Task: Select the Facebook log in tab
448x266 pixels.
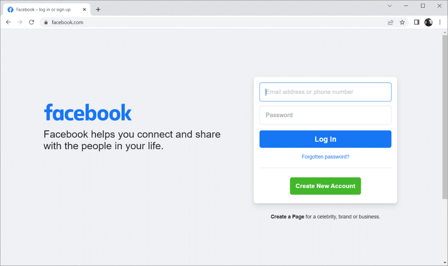Action: point(43,9)
